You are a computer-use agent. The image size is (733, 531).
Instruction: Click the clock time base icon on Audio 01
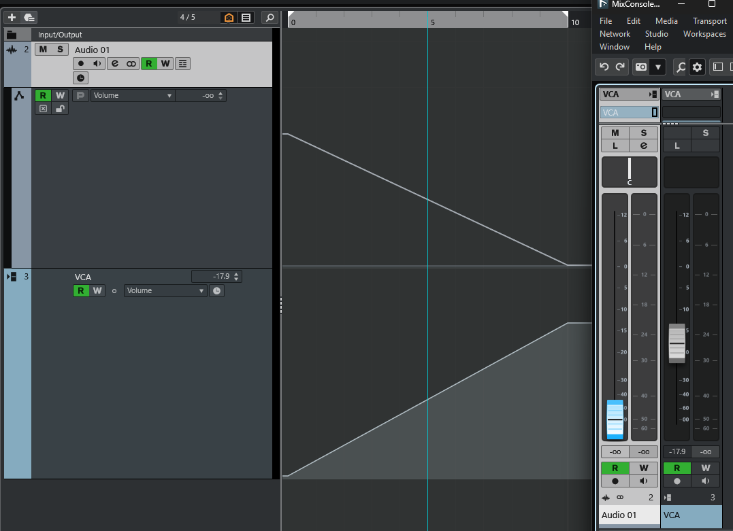80,78
